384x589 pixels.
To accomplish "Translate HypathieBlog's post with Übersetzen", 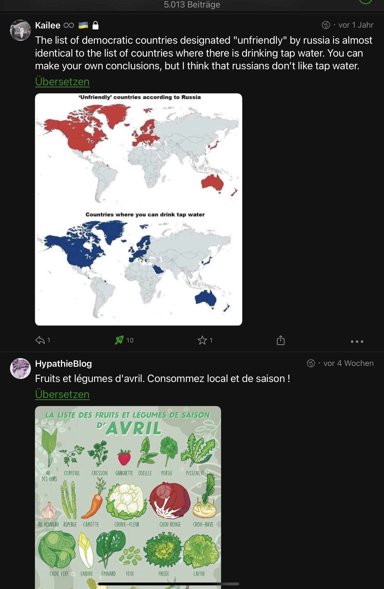I will pos(62,394).
